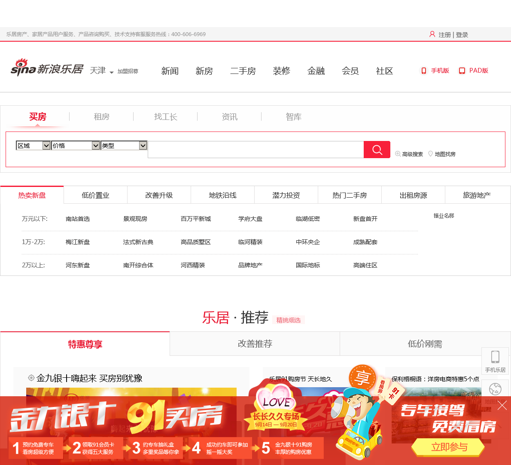Open the sidebar globe map icon

[x=495, y=389]
